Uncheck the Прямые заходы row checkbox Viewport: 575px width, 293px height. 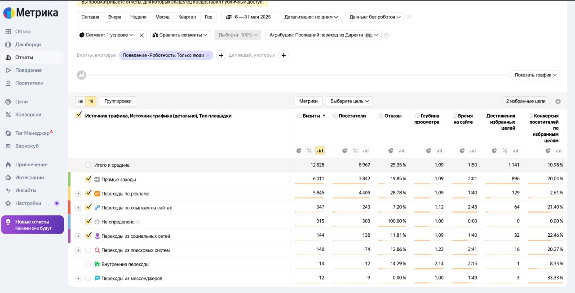point(88,179)
